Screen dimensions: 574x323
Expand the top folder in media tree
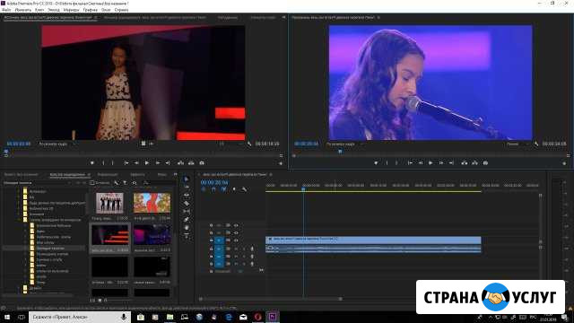[19, 191]
